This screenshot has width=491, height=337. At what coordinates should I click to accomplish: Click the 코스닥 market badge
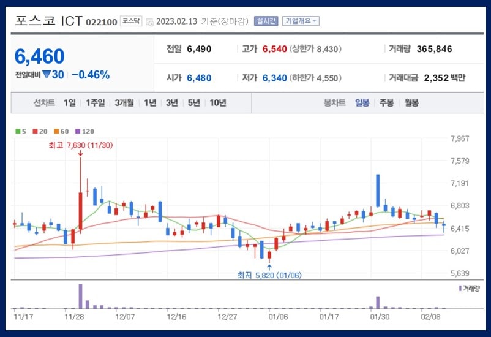[131, 21]
